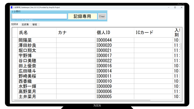
Task: Sort by the カナ column header
Action: click(76, 32)
